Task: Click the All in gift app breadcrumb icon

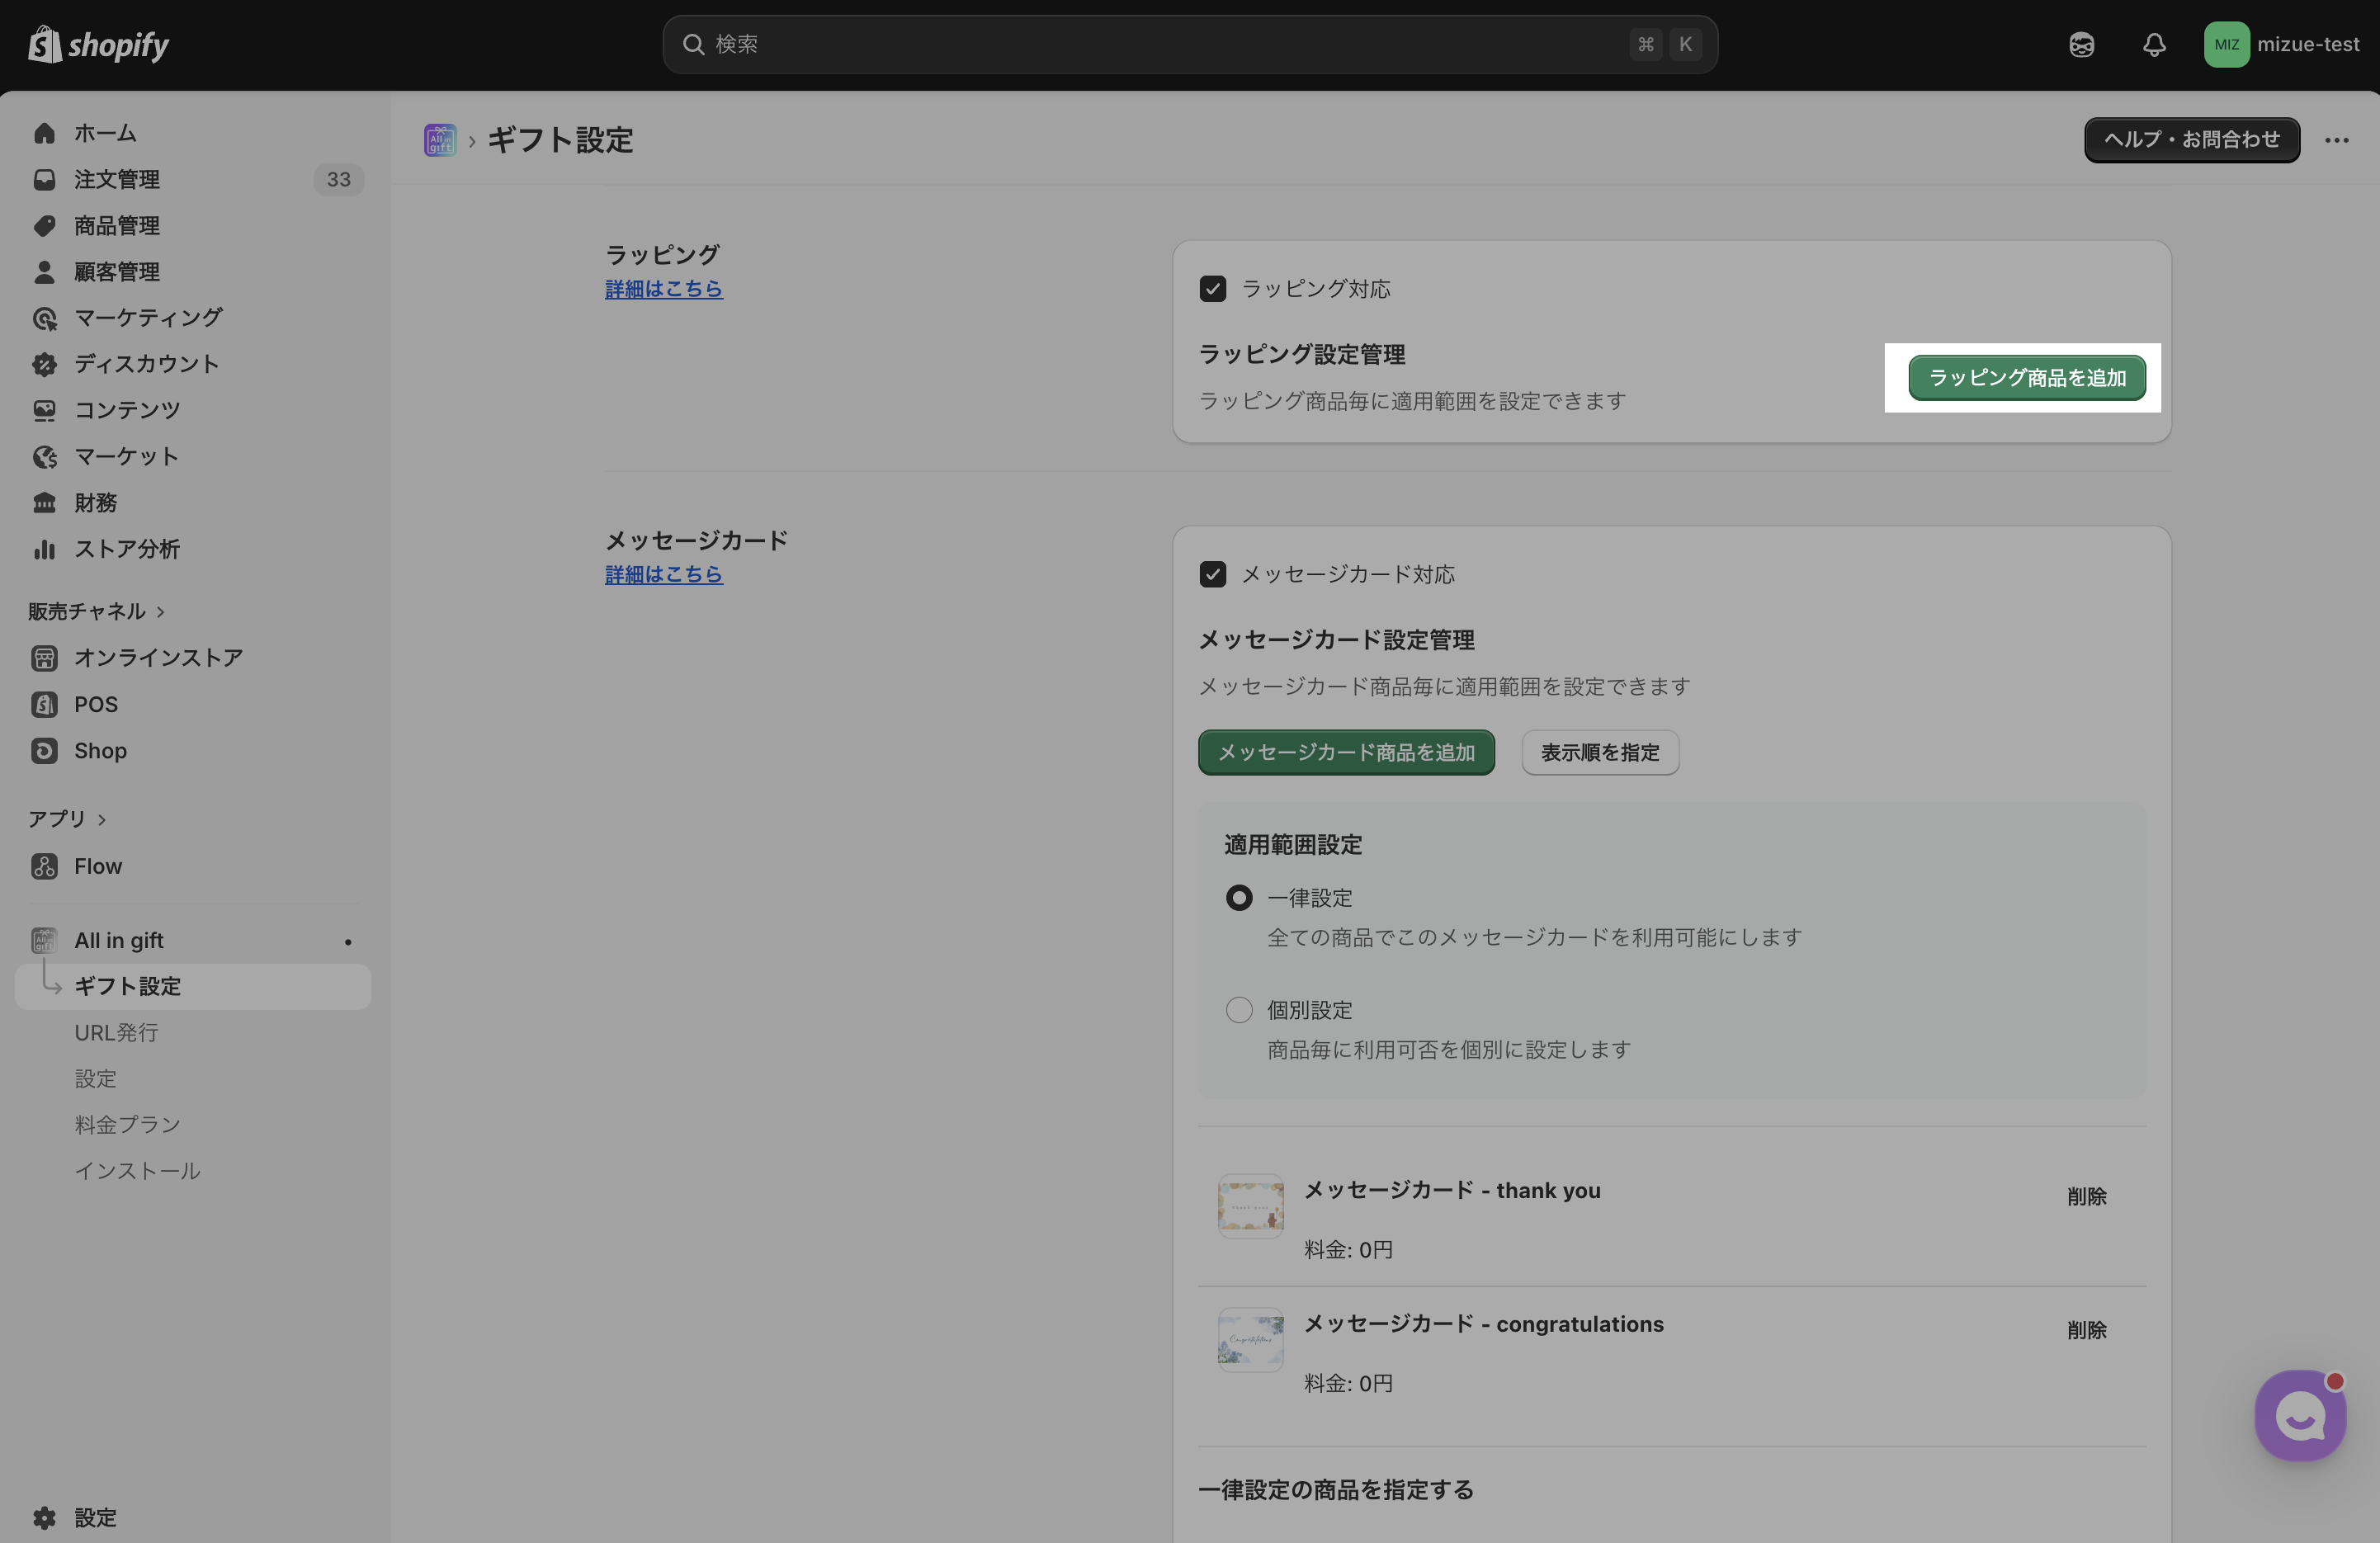Action: (440, 140)
